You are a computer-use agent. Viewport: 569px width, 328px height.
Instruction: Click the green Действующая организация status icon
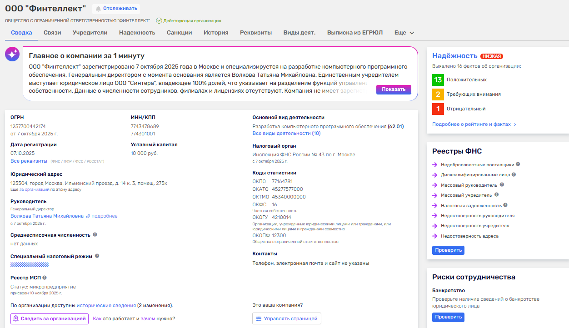(159, 20)
